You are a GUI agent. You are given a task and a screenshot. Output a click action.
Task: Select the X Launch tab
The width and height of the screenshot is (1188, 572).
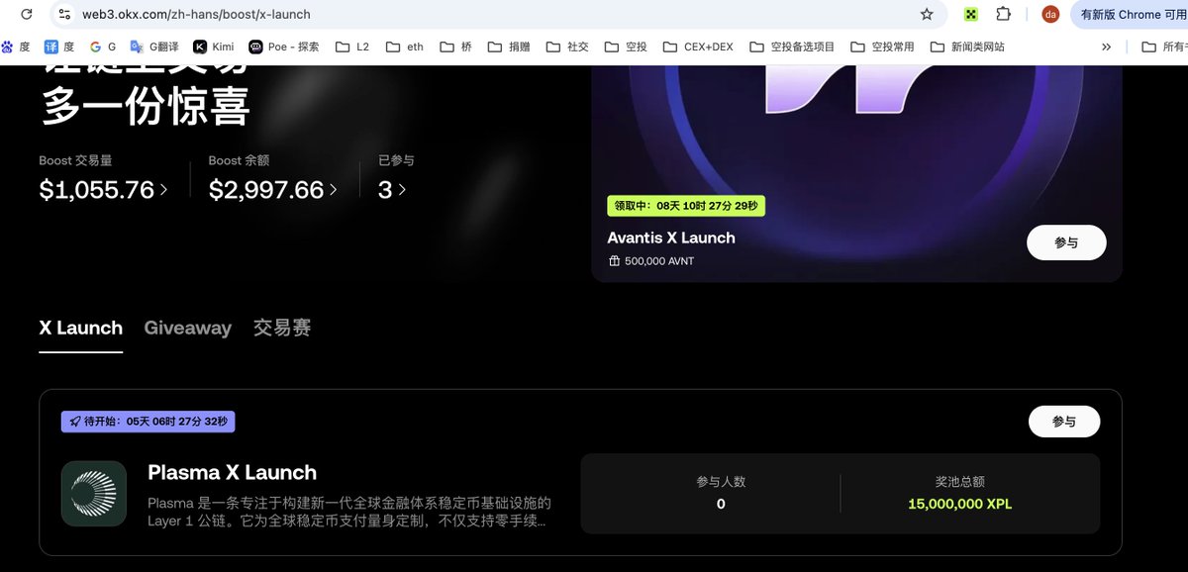(x=81, y=328)
